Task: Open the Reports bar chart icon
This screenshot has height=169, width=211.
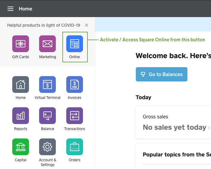Action: [21, 116]
